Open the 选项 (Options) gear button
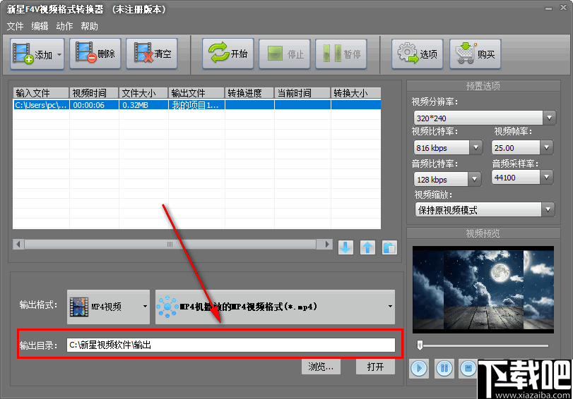This screenshot has height=399, width=573. point(418,54)
